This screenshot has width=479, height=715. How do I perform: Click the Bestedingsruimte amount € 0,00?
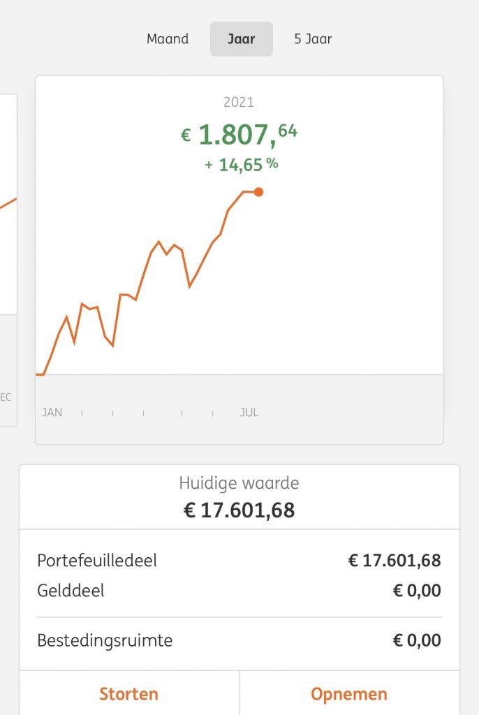(417, 640)
